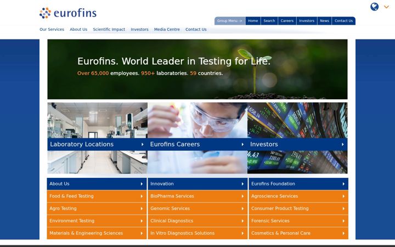Open the Innovation tile
The height and width of the screenshot is (247, 395).
tap(198, 184)
